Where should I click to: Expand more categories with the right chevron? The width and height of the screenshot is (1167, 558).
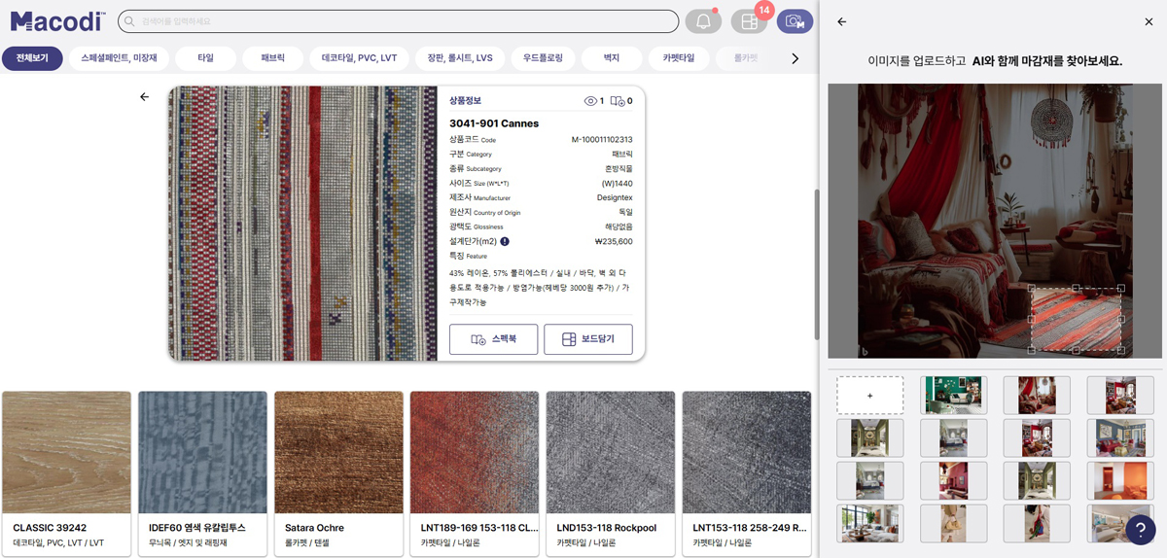point(795,58)
